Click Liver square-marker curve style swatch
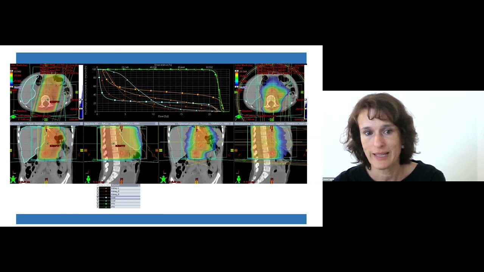This screenshot has height=272, width=484. [105, 198]
